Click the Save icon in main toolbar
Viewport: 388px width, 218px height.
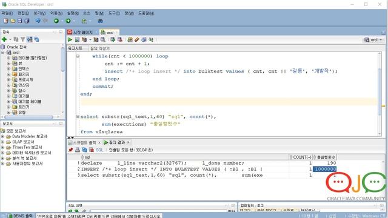coord(20,21)
